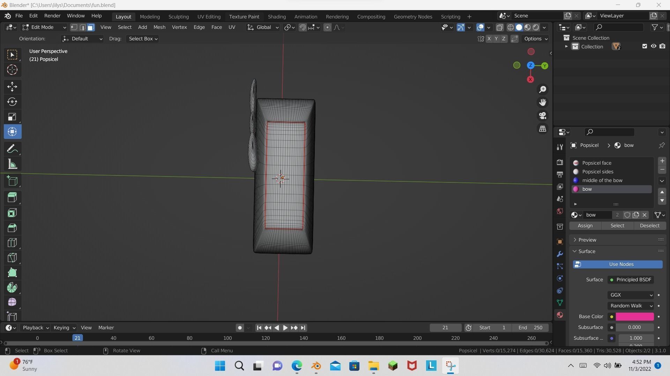Switch perspective/orthographic grid icon

(543, 129)
